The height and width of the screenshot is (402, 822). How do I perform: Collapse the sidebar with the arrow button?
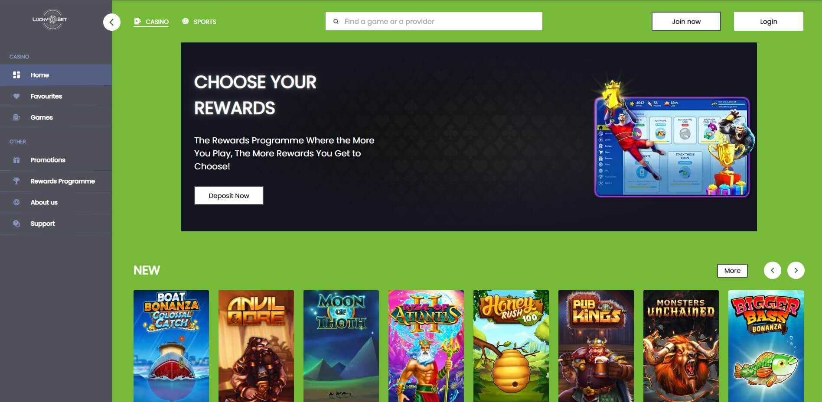click(x=112, y=22)
